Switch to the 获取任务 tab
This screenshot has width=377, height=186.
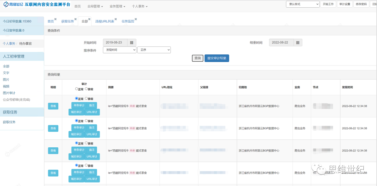[x=68, y=21]
